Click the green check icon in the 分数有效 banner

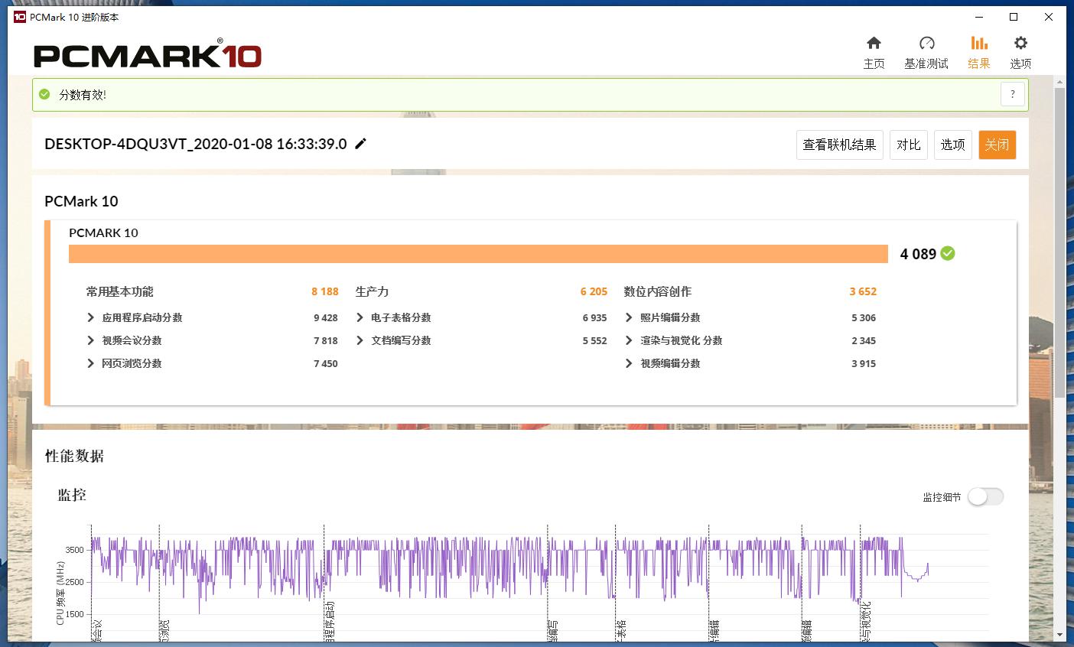click(x=44, y=94)
